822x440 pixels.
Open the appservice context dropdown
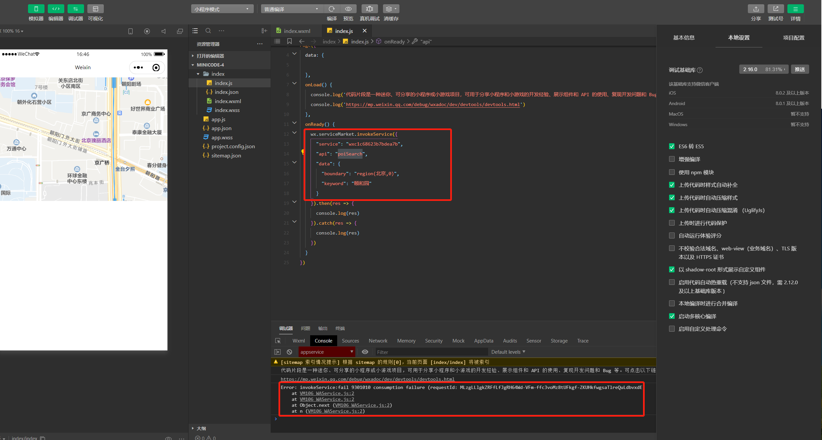[x=326, y=352]
